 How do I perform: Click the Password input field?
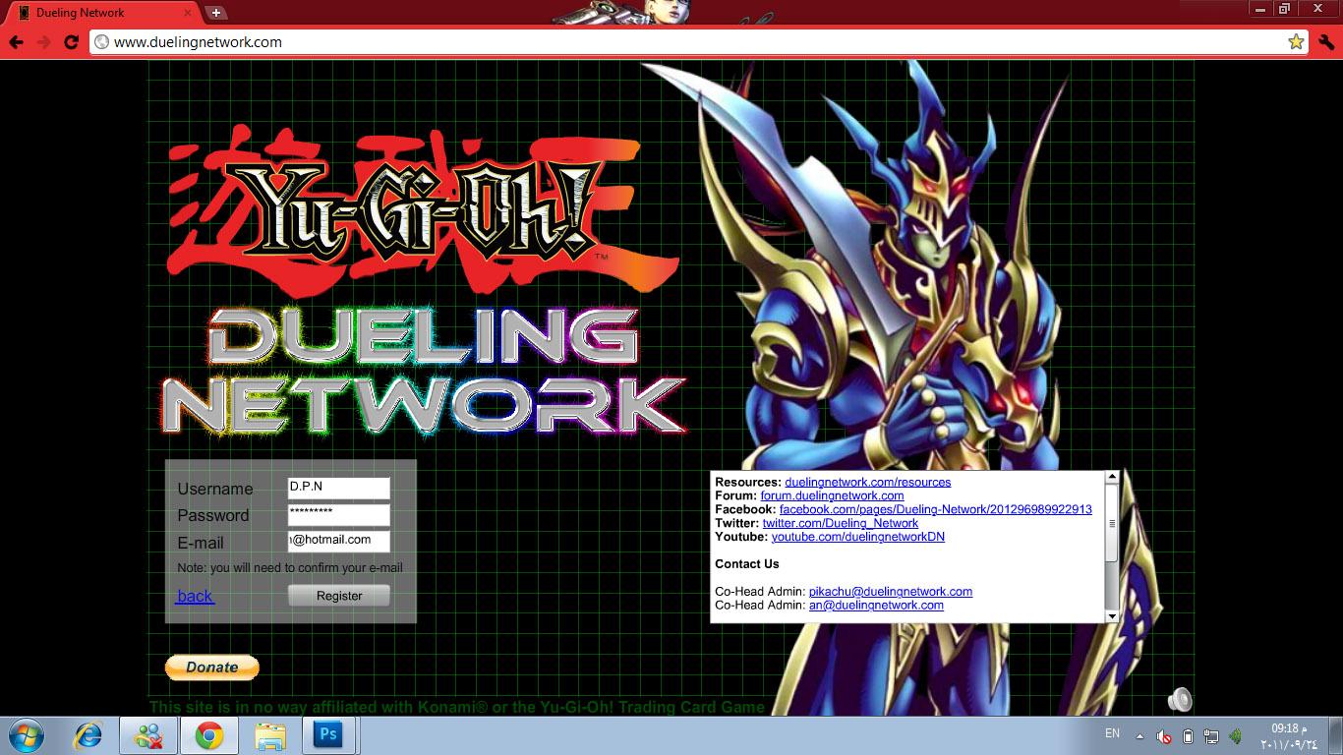pos(339,515)
